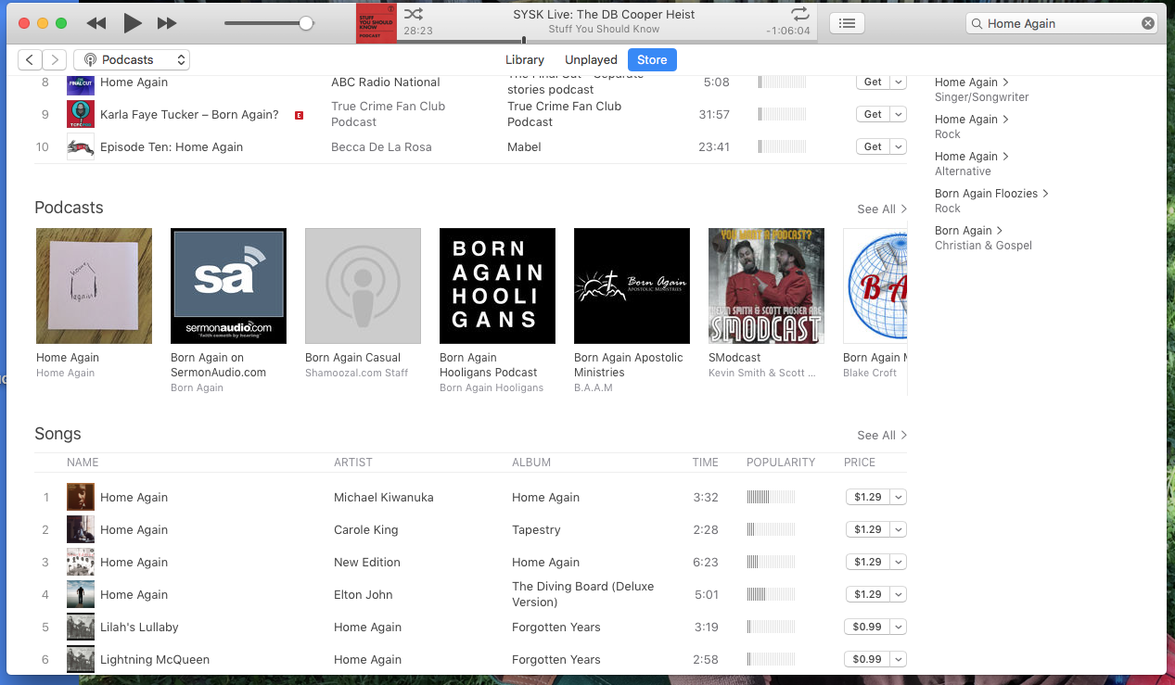
Task: Open the Up Next list button
Action: [x=847, y=23]
